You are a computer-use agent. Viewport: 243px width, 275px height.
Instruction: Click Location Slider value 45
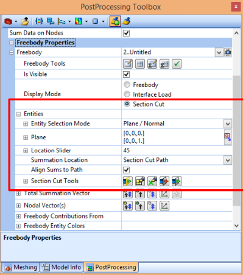(x=126, y=150)
